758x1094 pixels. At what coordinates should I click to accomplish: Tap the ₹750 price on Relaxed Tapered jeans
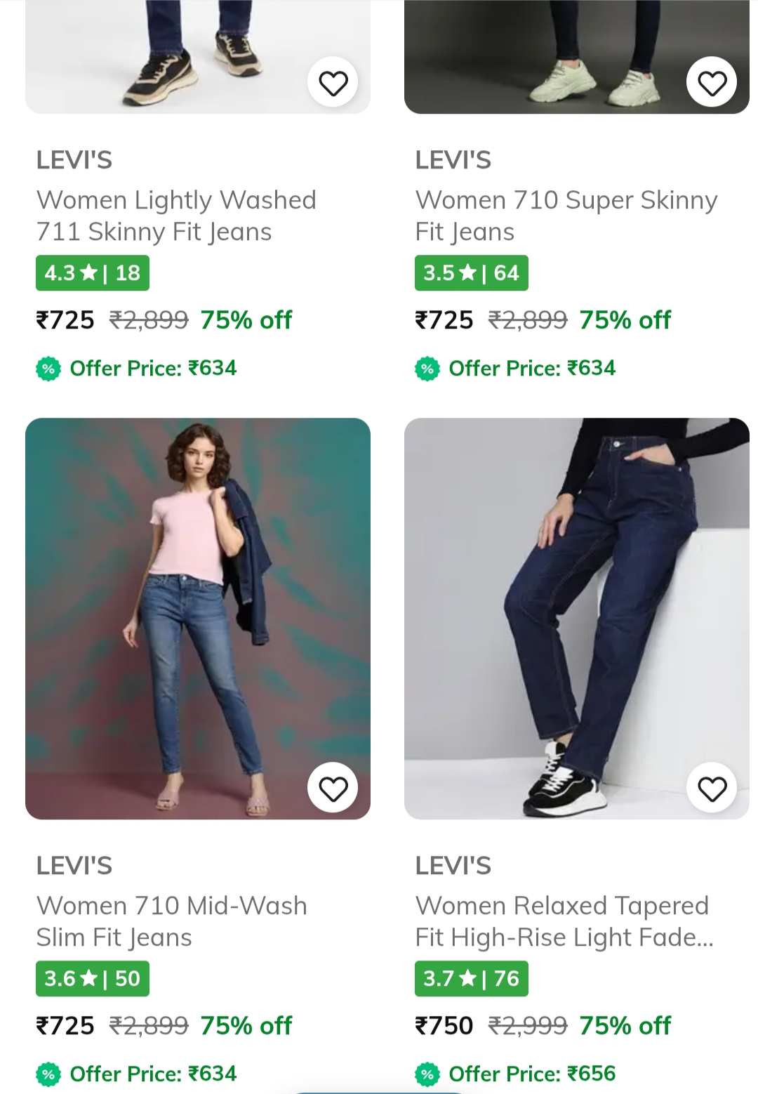[x=444, y=1025]
